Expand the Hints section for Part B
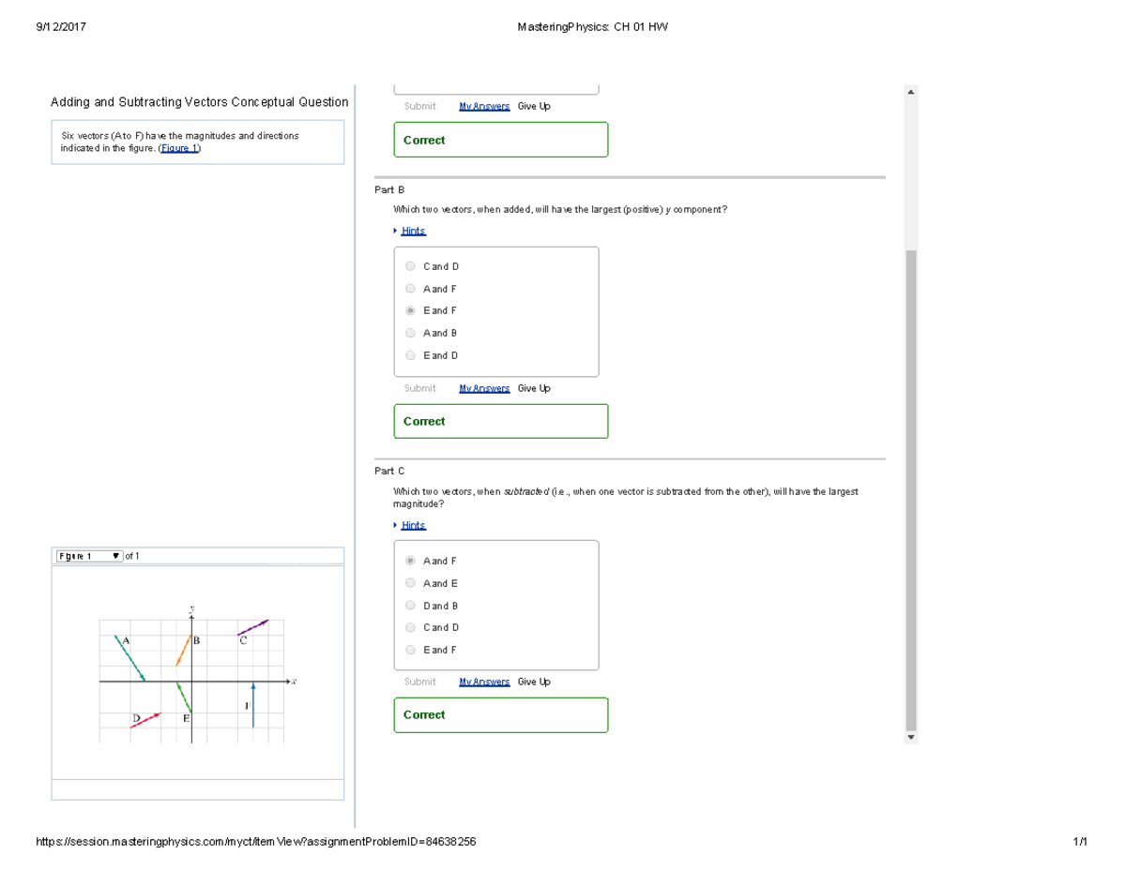This screenshot has width=1126, height=870. [x=413, y=230]
